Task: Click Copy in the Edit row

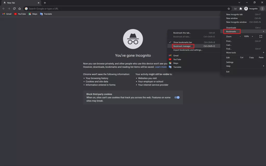Action: [251, 58]
